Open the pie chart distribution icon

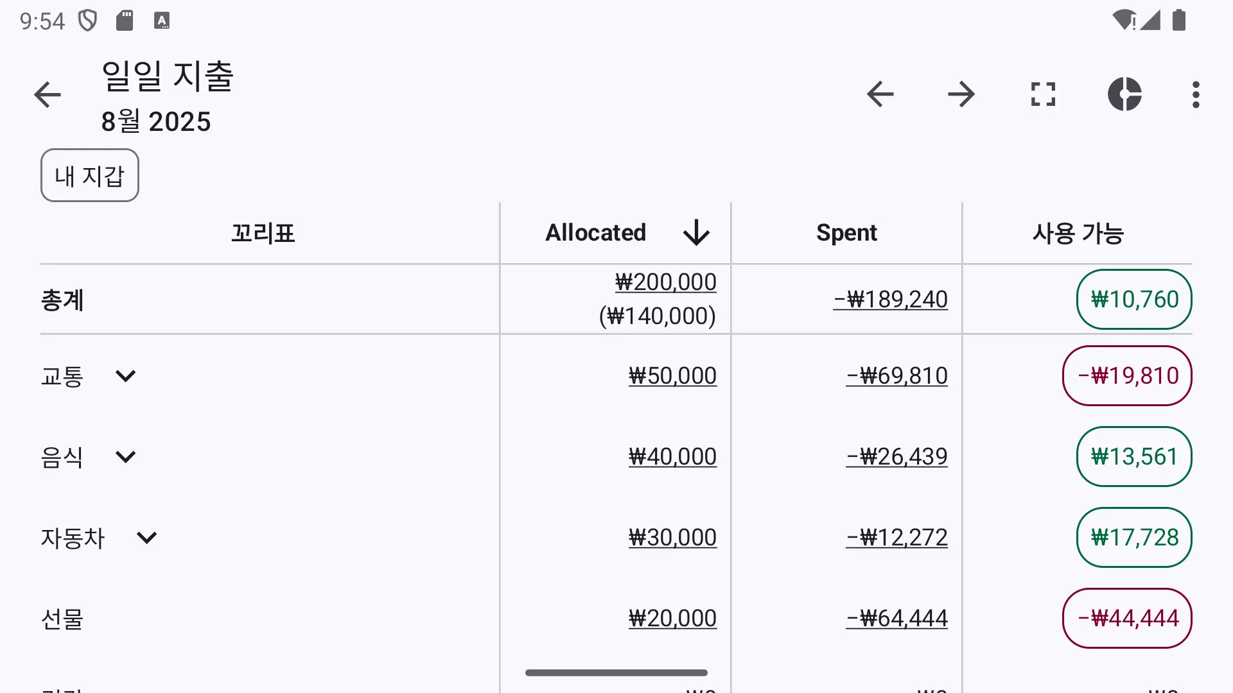(1124, 94)
